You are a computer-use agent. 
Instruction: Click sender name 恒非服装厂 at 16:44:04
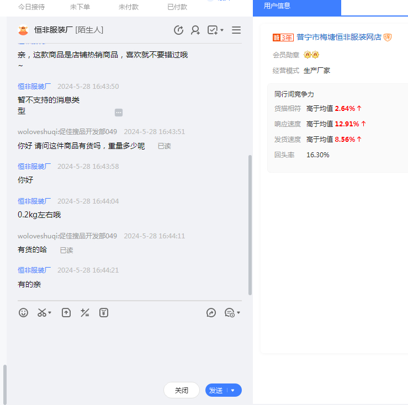pos(34,201)
